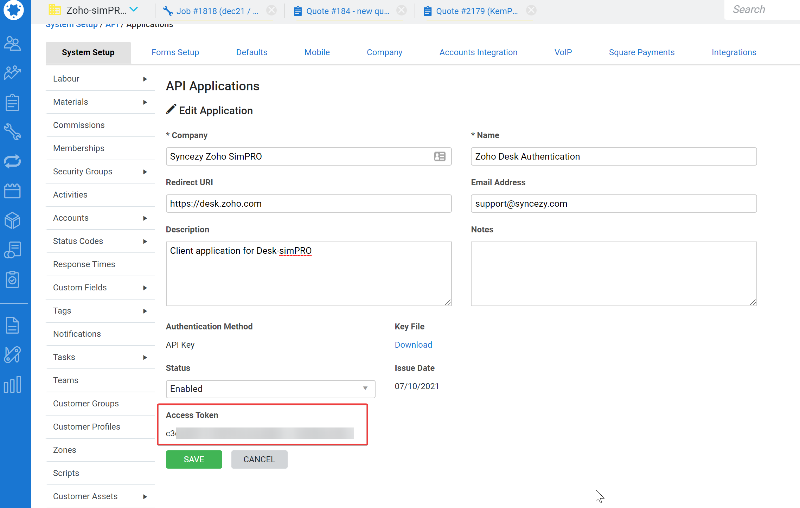Viewport: 800px width, 508px height.
Task: Open the Jobs wrench sidebar icon
Action: [13, 132]
